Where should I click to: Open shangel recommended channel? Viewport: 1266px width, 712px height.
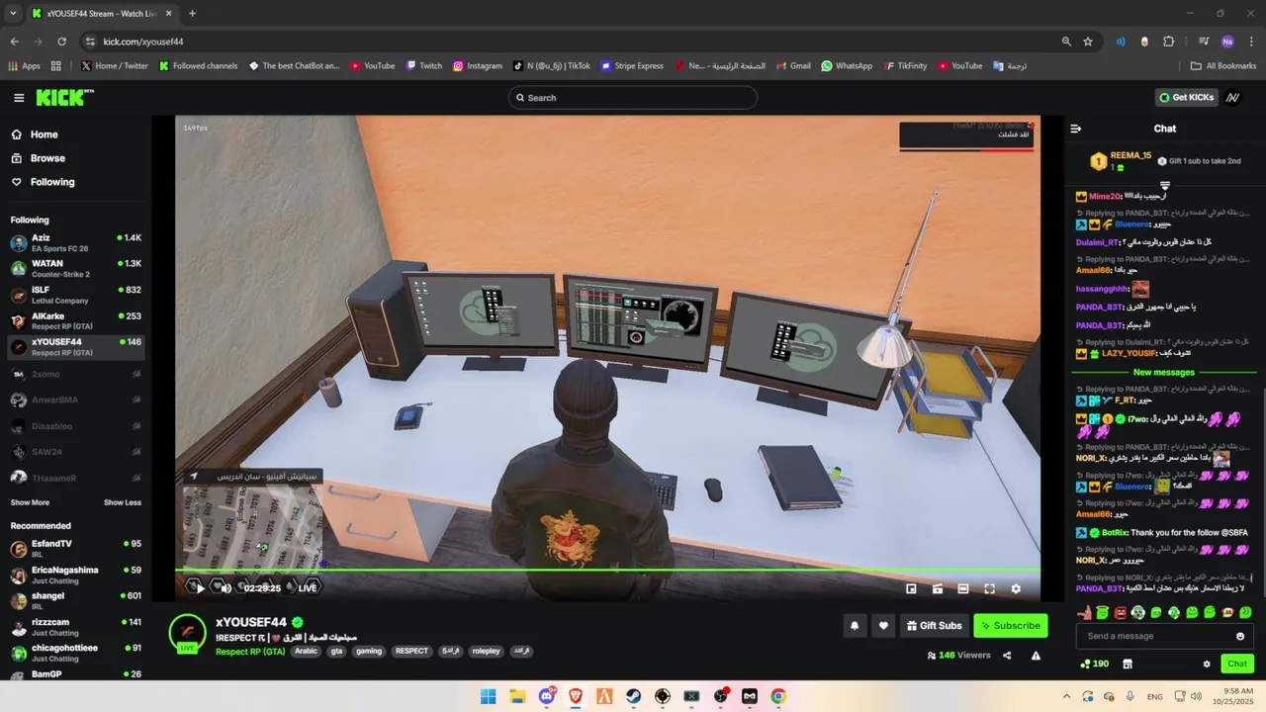[x=75, y=600]
